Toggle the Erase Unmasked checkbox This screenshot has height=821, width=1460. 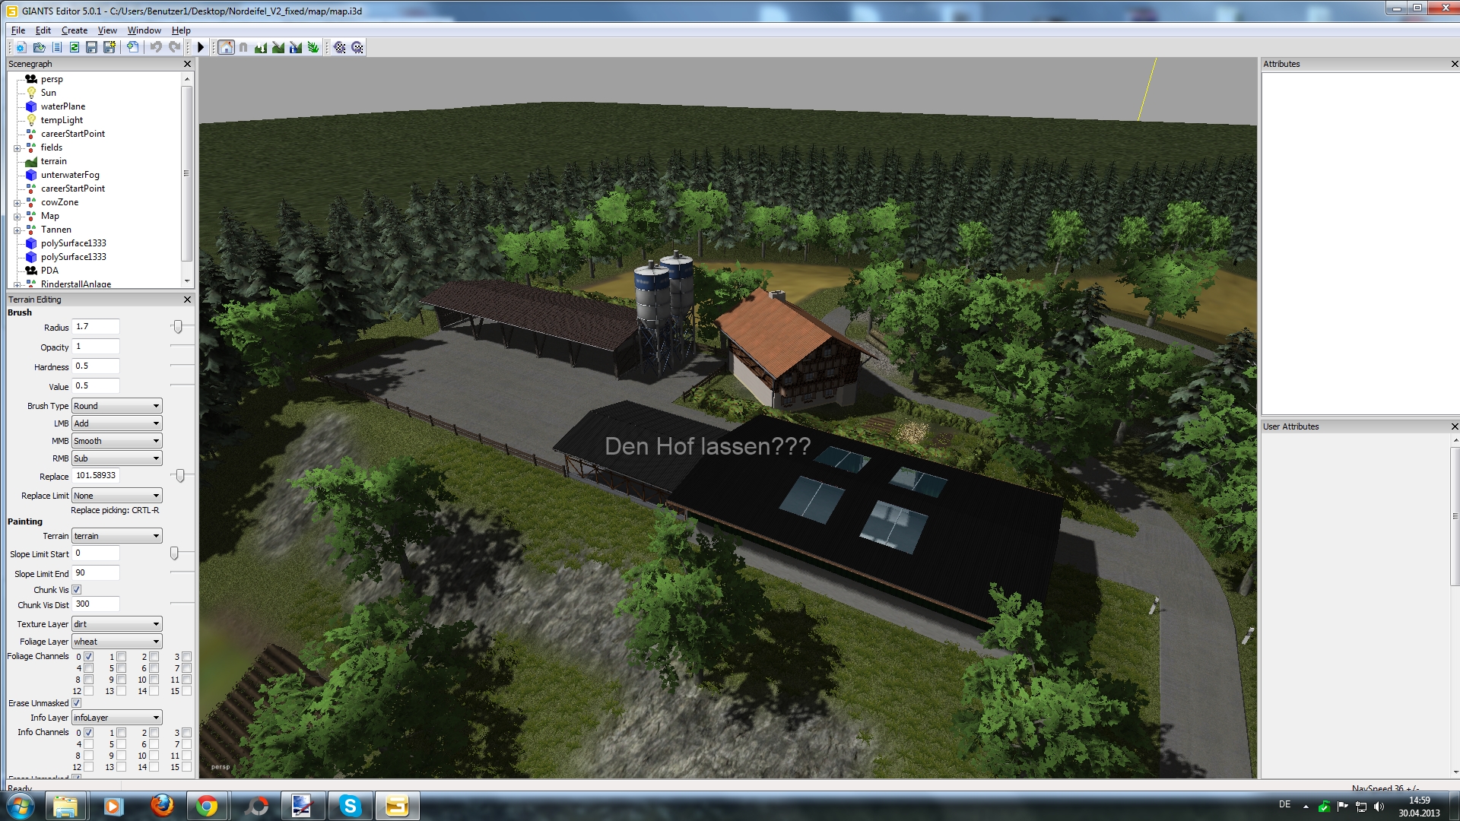(x=77, y=703)
